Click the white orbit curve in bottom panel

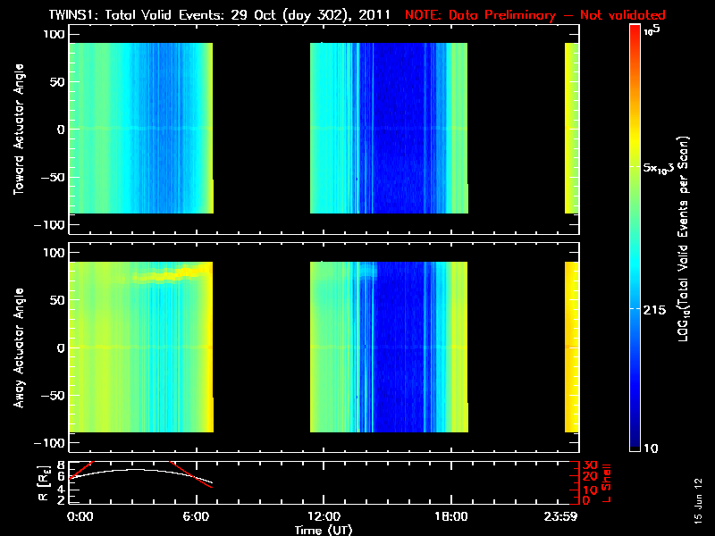[x=134, y=468]
